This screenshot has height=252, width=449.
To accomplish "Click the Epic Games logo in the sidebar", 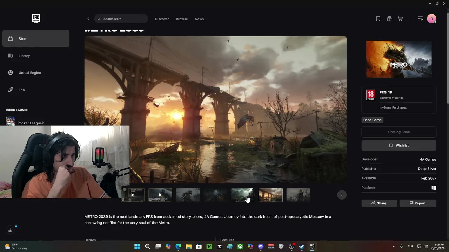I will click(x=36, y=19).
